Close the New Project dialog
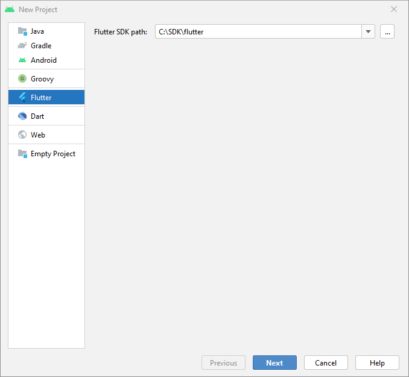This screenshot has width=409, height=377. pos(393,10)
